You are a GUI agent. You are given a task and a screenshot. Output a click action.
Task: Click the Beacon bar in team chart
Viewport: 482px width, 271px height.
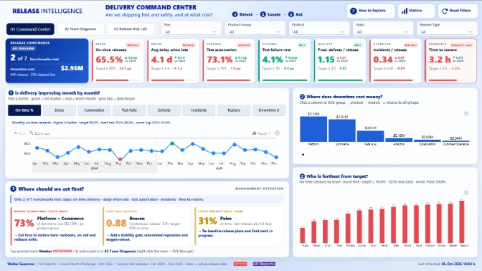(x=462, y=222)
